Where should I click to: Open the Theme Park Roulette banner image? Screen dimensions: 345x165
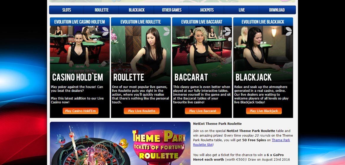point(120,143)
